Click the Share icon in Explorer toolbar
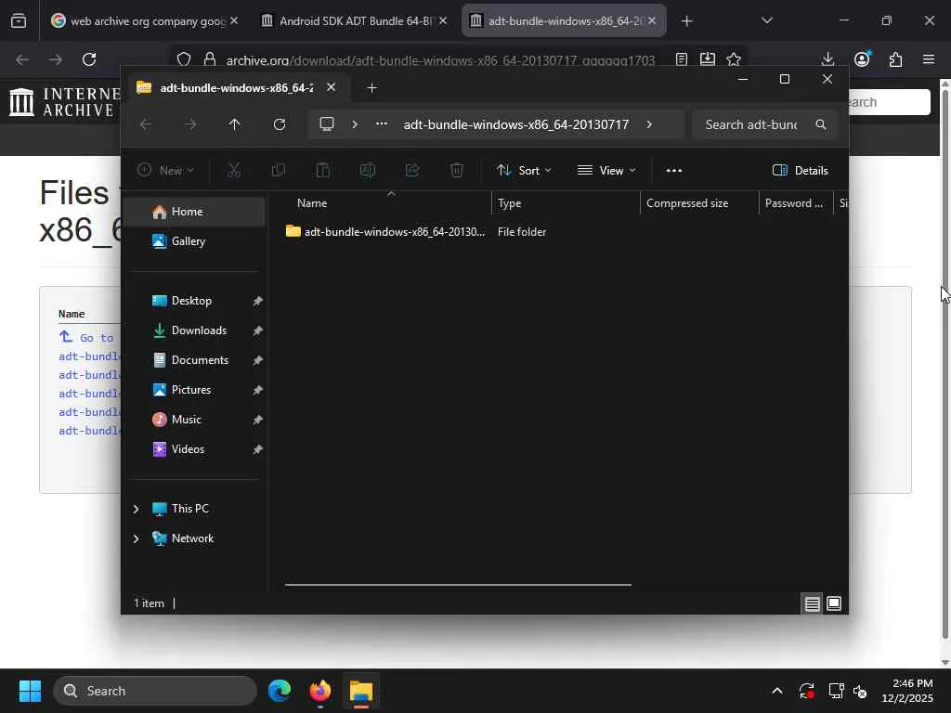The image size is (951, 713). point(412,171)
